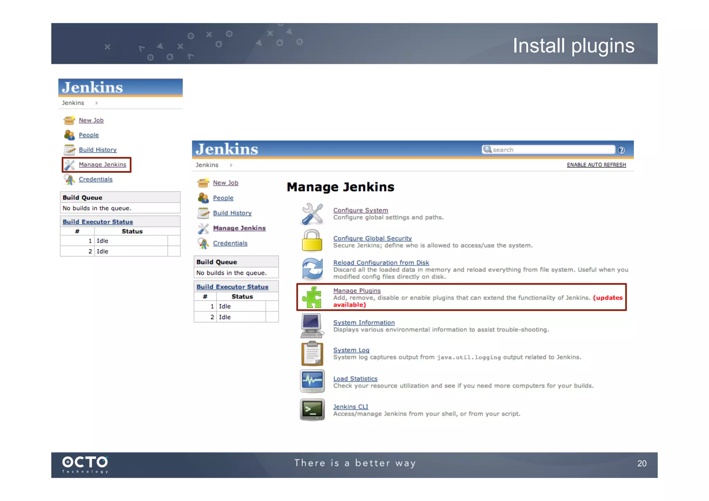Expand breadcrumb arrow beside Jenkins in Manage page

coord(231,165)
